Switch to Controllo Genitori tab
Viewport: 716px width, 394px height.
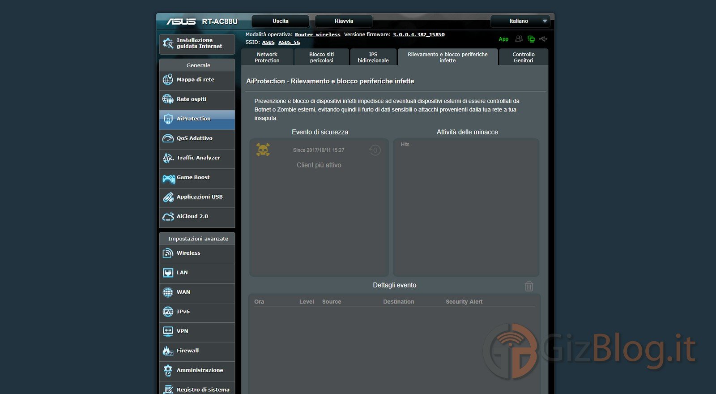pos(524,57)
